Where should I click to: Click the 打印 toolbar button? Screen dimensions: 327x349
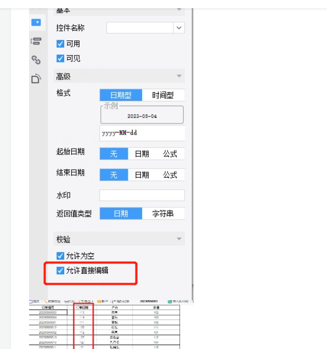[70, 302]
